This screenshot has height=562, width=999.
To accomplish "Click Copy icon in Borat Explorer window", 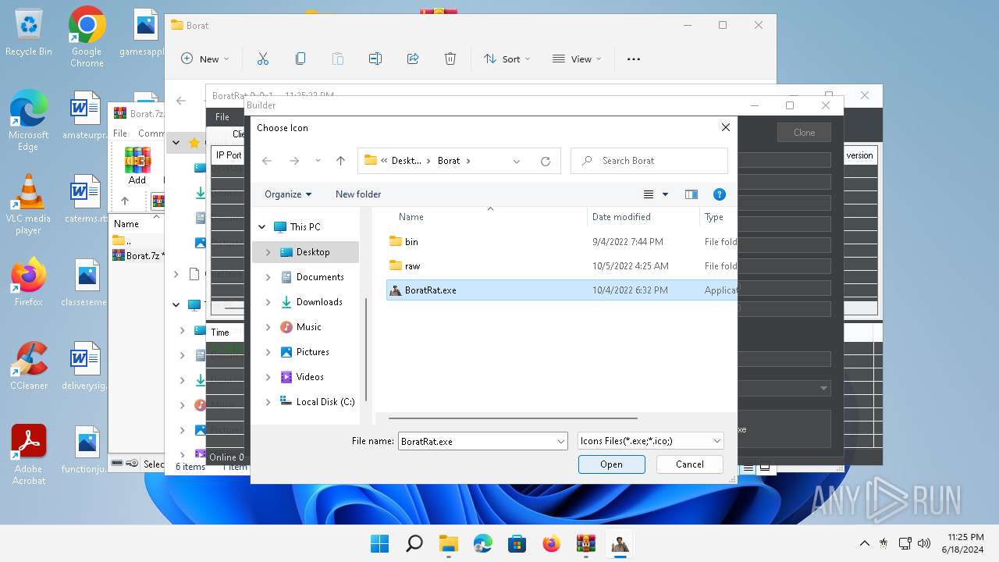I will pos(300,59).
